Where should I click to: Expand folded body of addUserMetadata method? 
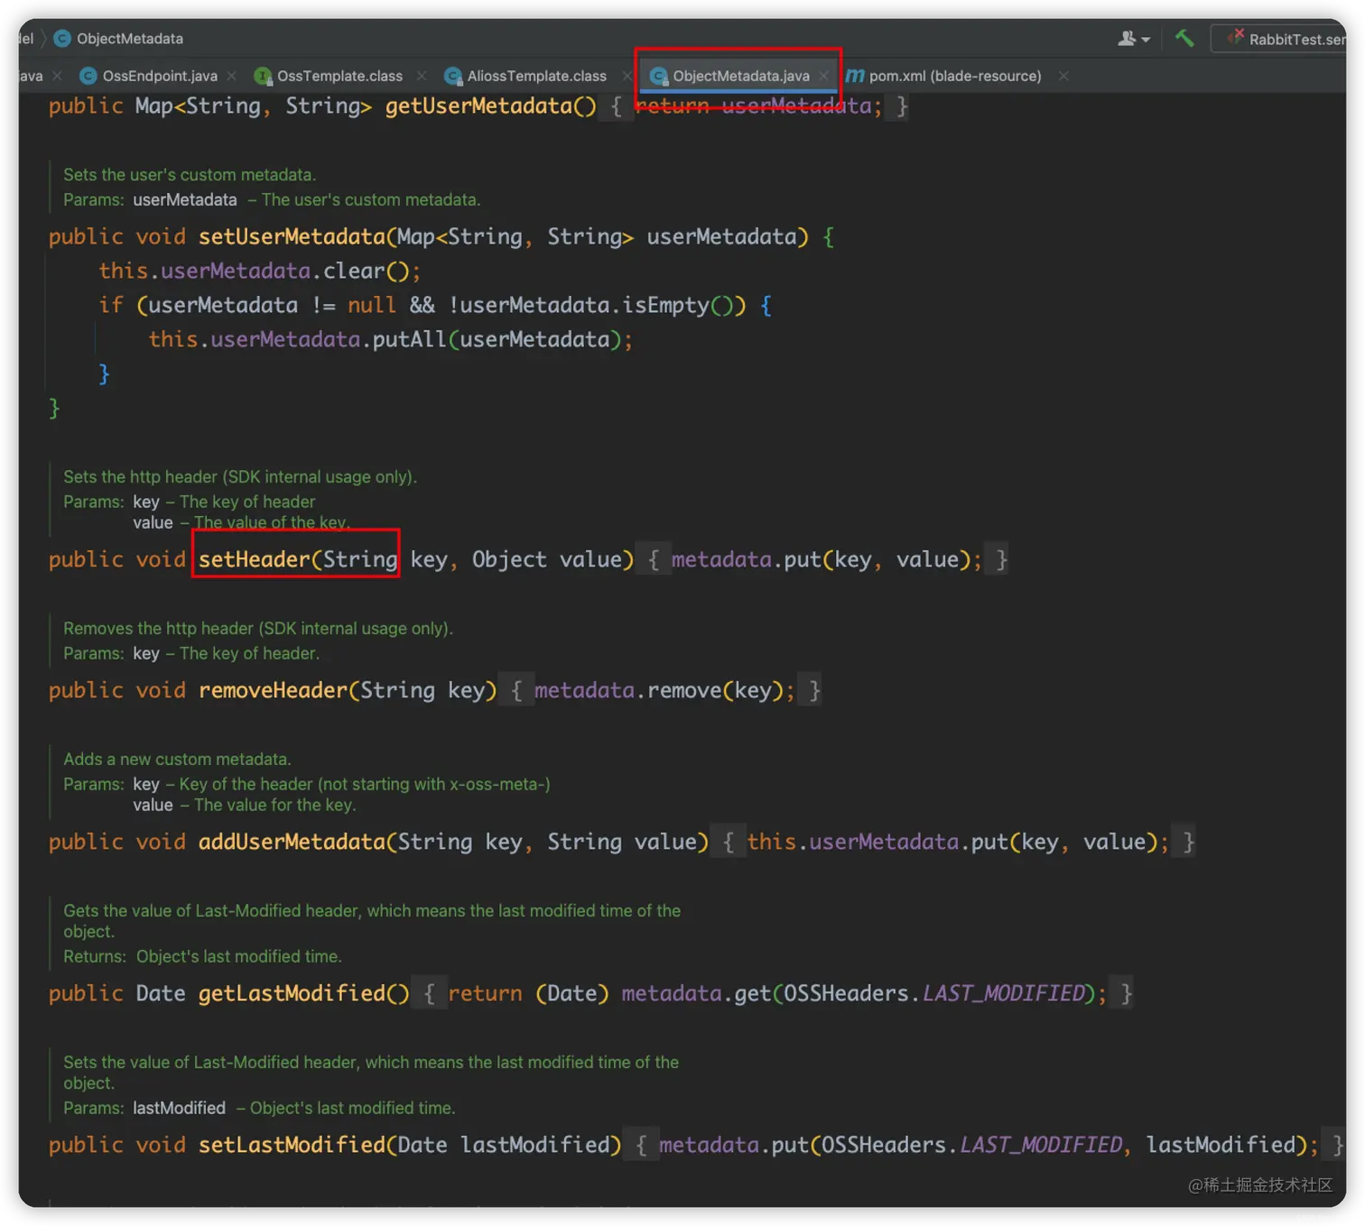(x=729, y=843)
